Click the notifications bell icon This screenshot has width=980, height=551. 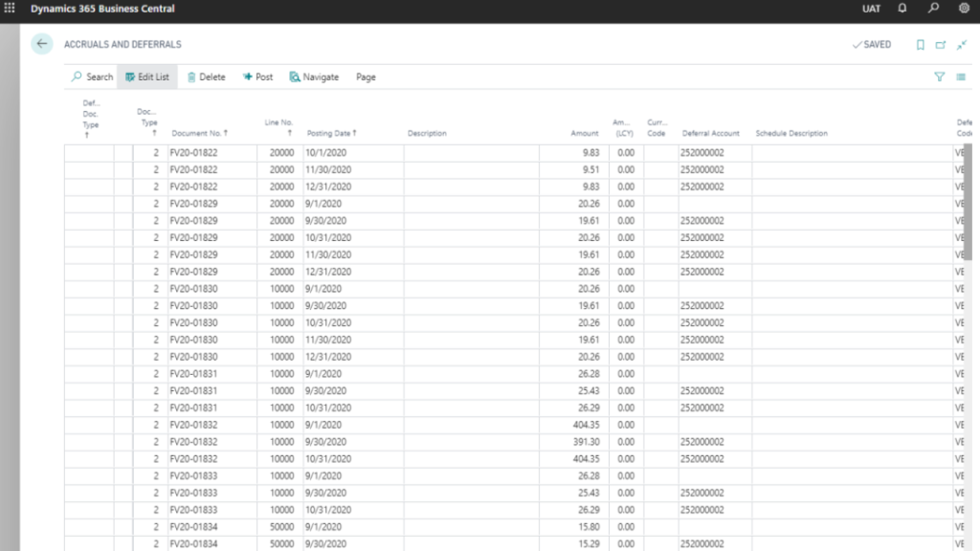[902, 9]
